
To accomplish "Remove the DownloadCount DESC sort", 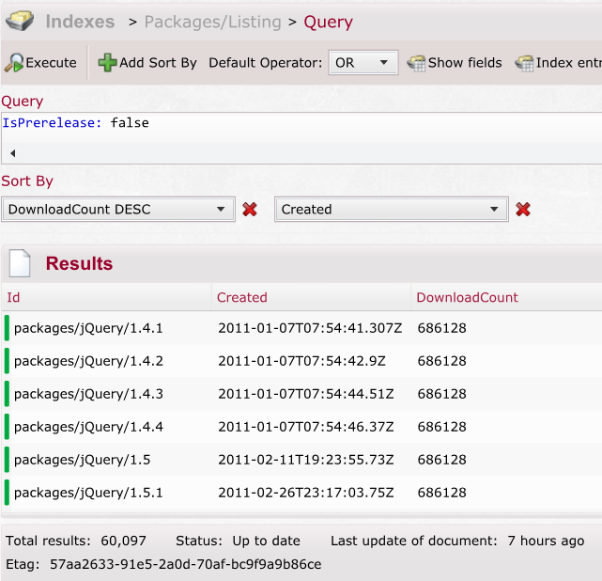I will (250, 210).
